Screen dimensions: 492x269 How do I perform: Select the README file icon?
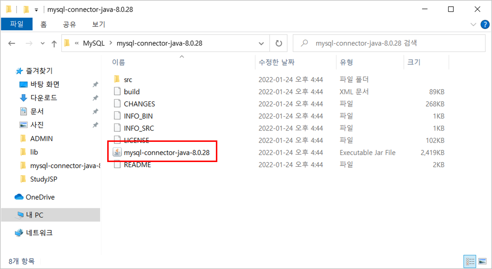[x=117, y=165]
